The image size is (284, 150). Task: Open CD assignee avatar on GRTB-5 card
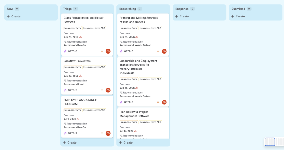(108, 90)
